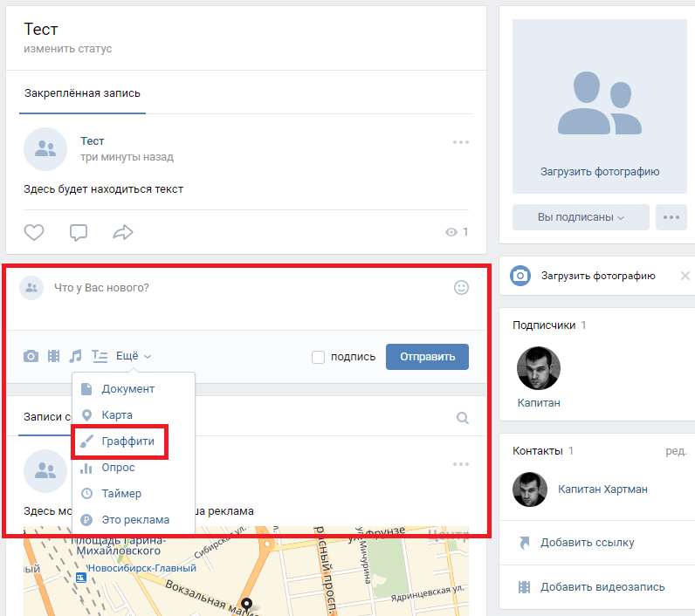Search wall posts with the magnifier icon
Image resolution: width=695 pixels, height=616 pixels.
(463, 418)
